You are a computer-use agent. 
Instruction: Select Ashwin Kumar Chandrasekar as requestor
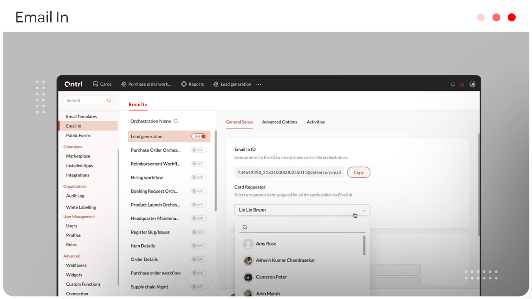click(286, 260)
